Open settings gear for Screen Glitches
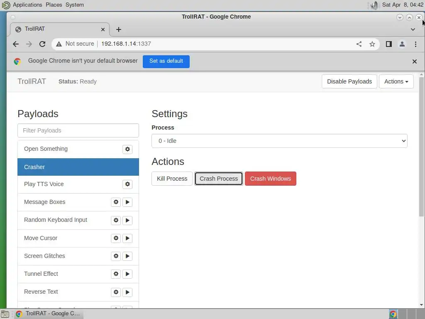 [116, 256]
